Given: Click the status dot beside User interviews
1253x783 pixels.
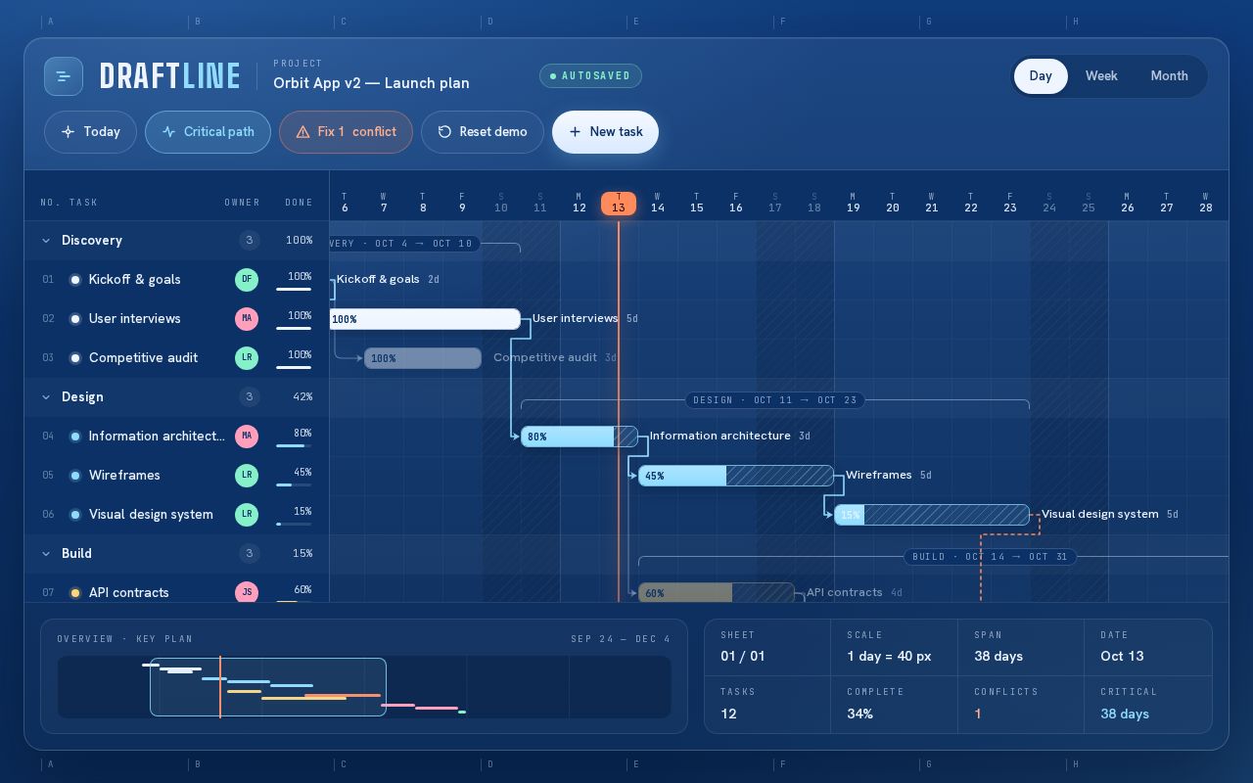Looking at the screenshot, I should 75,319.
